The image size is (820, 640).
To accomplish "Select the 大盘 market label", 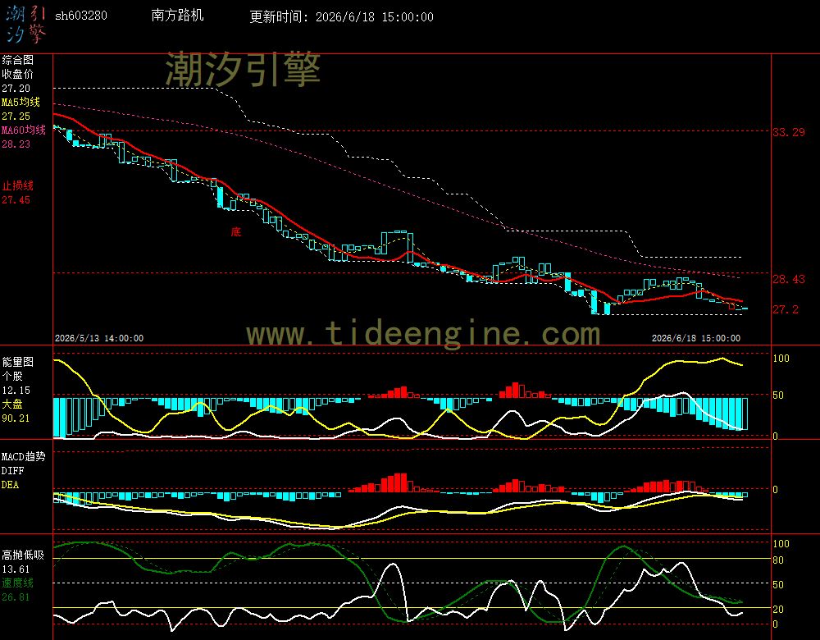I will pyautogui.click(x=12, y=404).
